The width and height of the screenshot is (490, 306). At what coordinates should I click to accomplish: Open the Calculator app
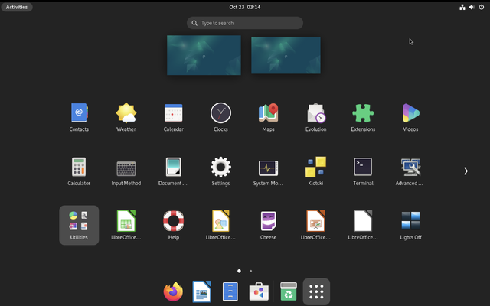click(x=79, y=171)
